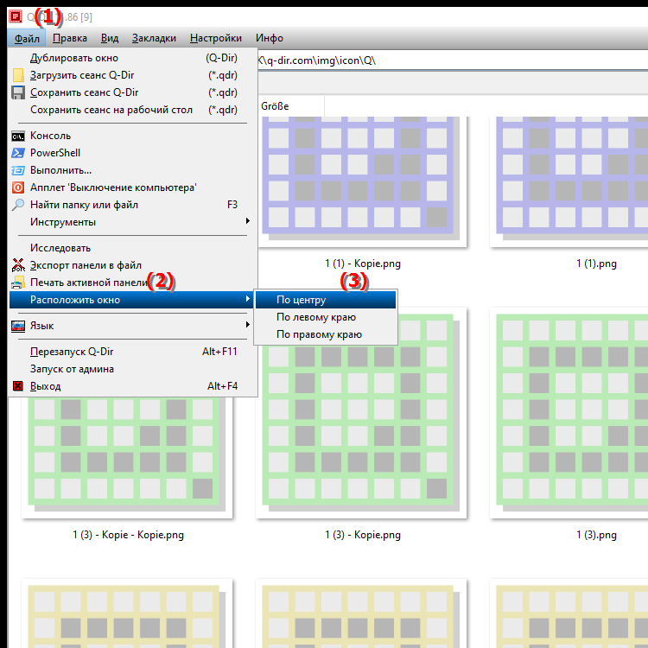Viewport: 648px width, 648px height.
Task: Click the red shutdown applet icon
Action: (18, 187)
